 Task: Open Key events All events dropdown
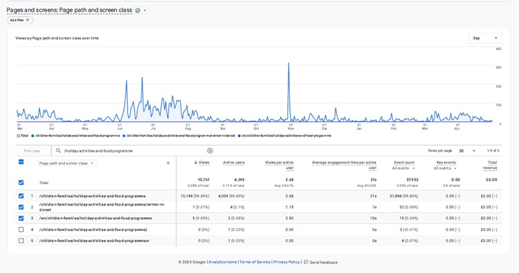pyautogui.click(x=445, y=168)
